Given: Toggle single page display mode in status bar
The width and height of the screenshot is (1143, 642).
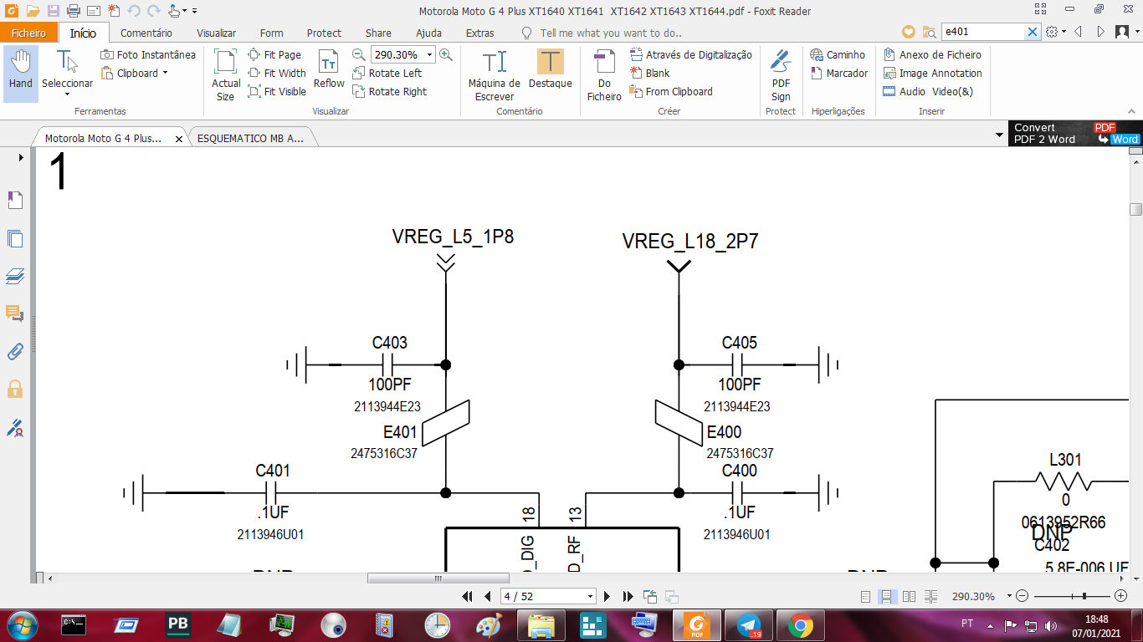Looking at the screenshot, I should point(866,597).
